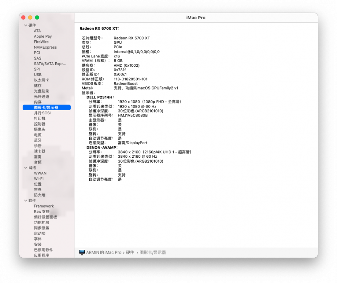Select 宗卷 volumes entry
Viewport: 337px width, 283px height.
click(x=37, y=189)
